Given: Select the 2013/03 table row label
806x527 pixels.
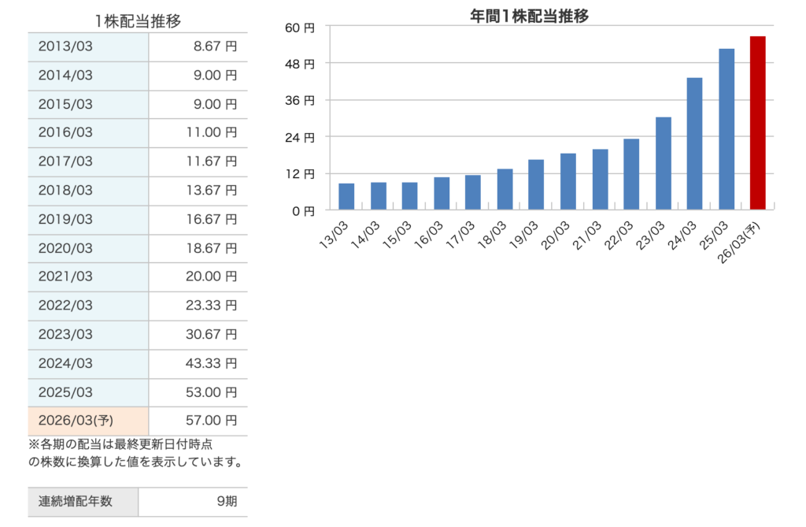Looking at the screenshot, I should click(x=65, y=46).
